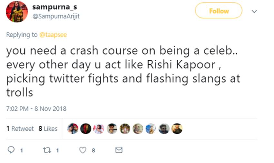Click the envelope direct message icon
Screen dimensions: 274x163
click(x=119, y=150)
